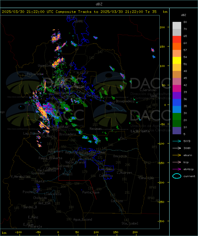Click the Cochico map label
The width and height of the screenshot is (198, 236).
(117, 201)
